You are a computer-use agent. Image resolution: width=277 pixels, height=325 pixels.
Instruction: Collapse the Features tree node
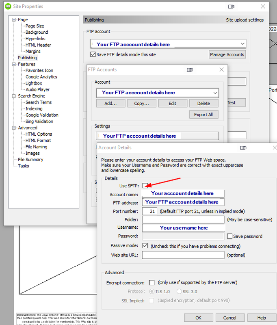pyautogui.click(x=14, y=64)
